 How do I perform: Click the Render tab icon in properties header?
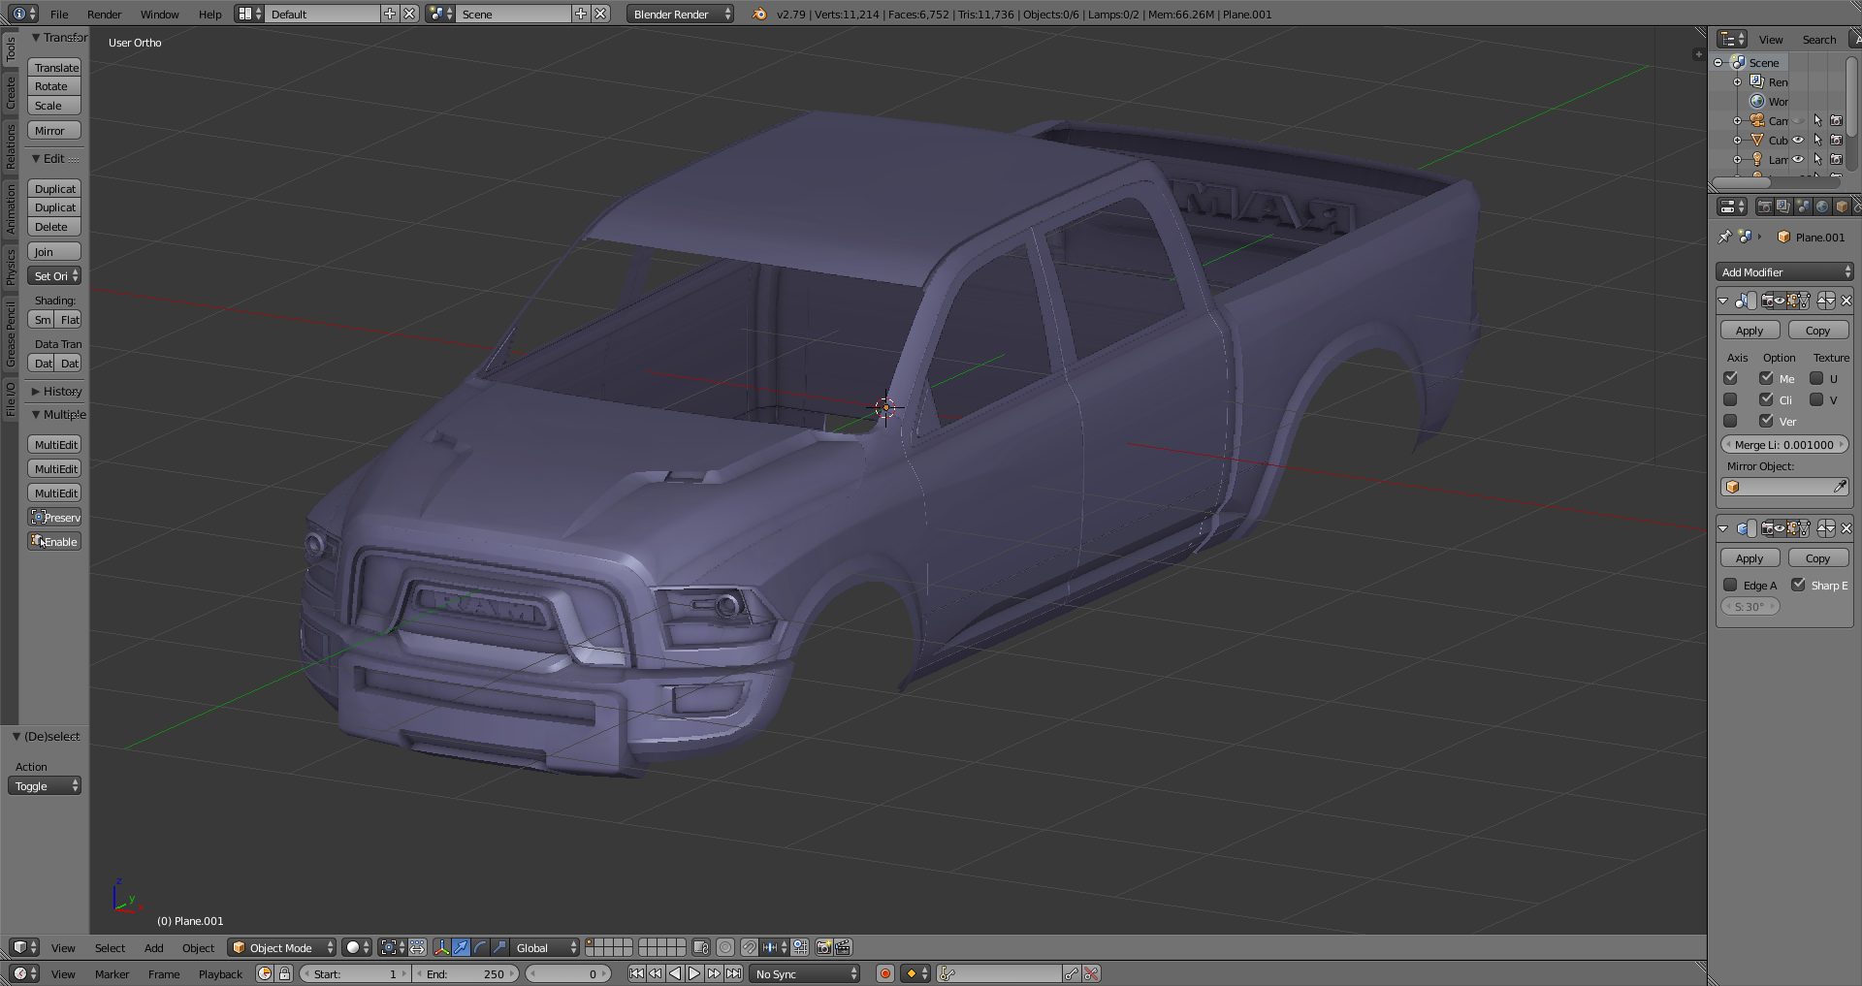point(1764,207)
